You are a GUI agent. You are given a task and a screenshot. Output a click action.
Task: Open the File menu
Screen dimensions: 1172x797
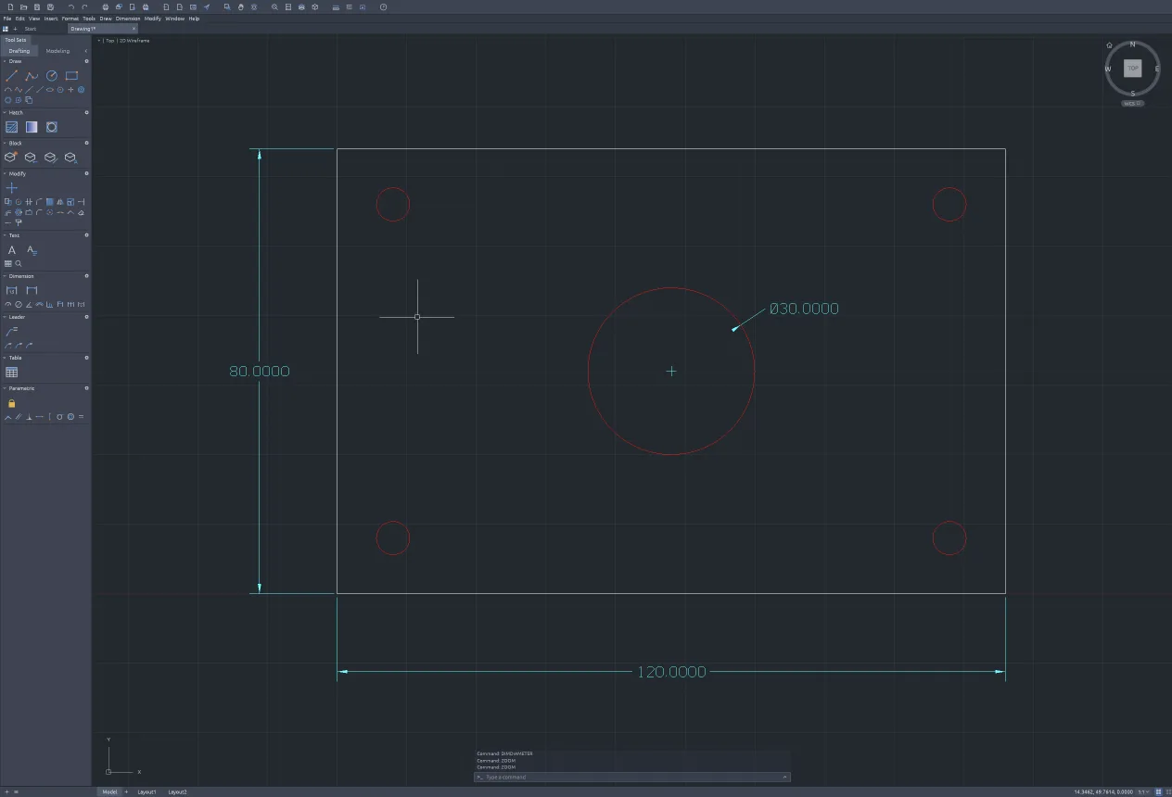click(7, 19)
